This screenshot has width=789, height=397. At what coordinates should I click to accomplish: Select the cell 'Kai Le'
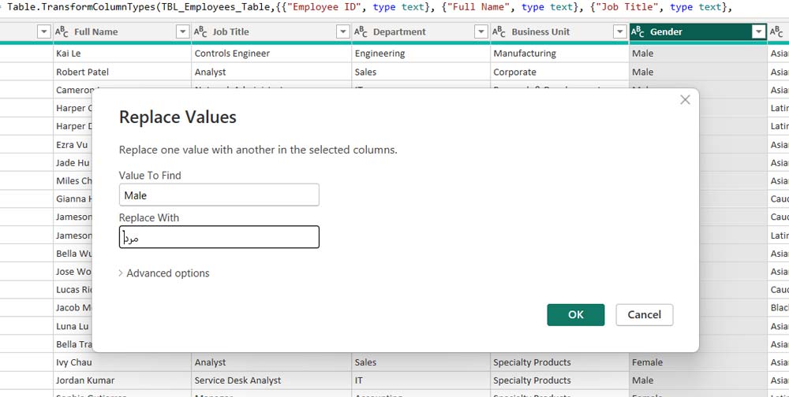[122, 54]
